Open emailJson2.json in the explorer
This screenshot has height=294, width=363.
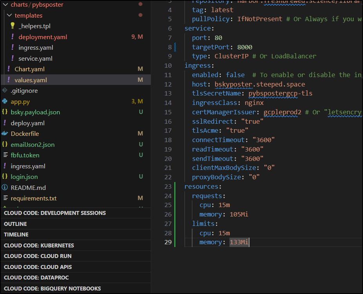[33, 144]
